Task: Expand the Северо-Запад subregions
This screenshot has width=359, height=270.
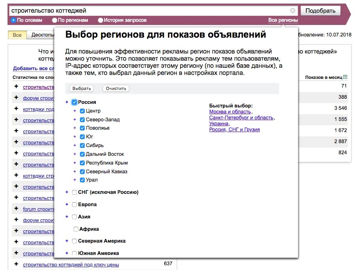Action: coord(75,119)
